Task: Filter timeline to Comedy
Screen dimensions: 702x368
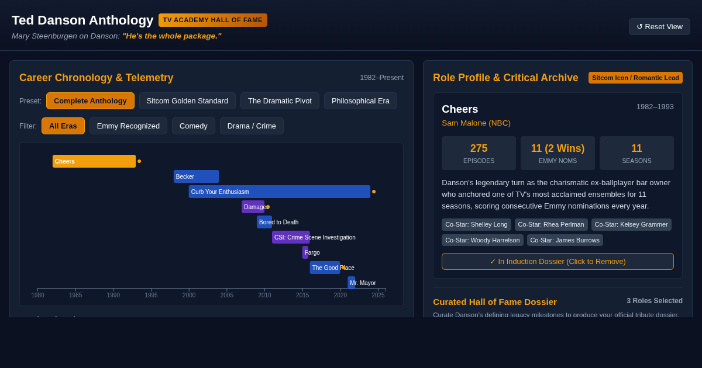Action: point(194,126)
